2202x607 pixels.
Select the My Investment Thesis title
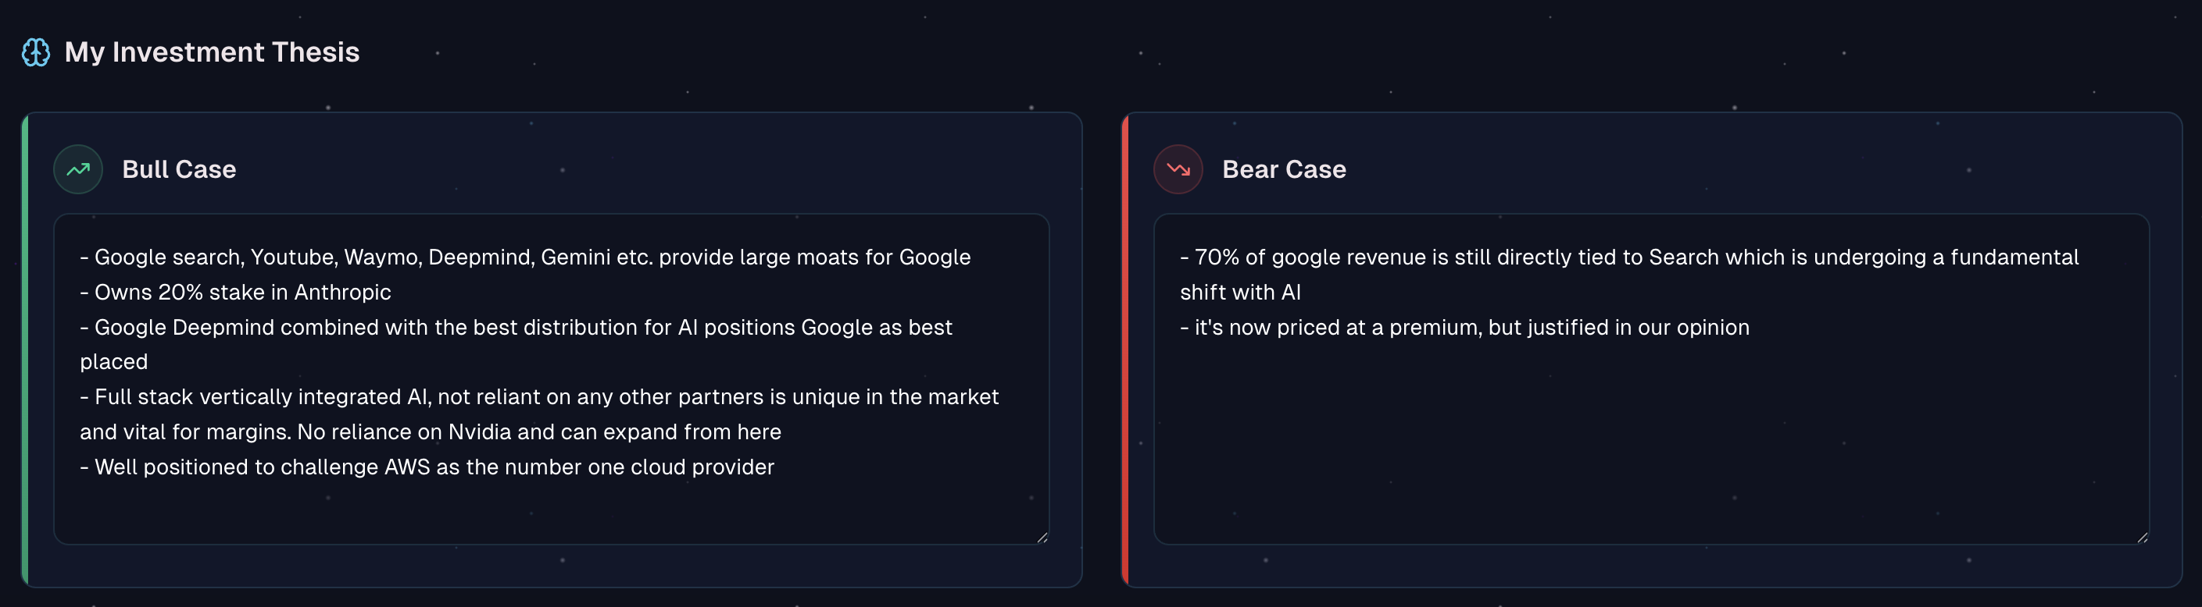tap(211, 52)
